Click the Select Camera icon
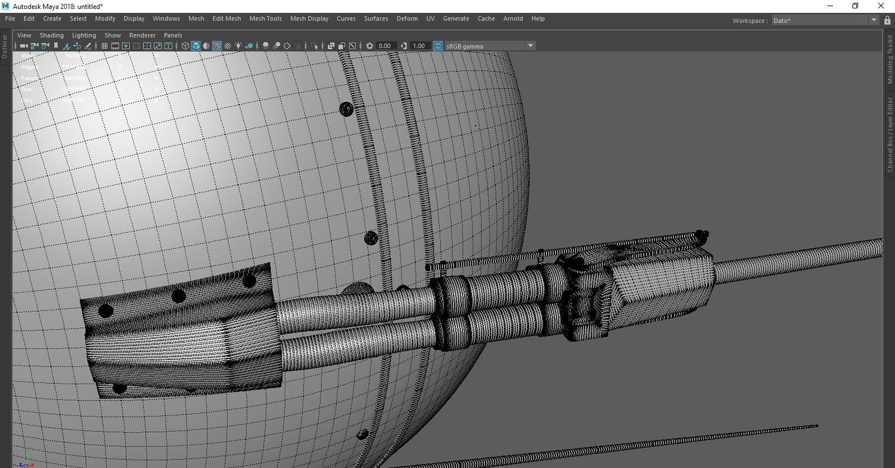This screenshot has width=895, height=468. coord(24,46)
